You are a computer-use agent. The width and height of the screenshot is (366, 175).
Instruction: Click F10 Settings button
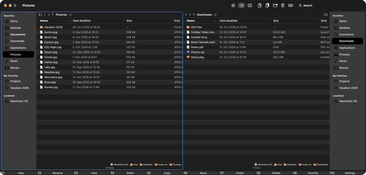(x=347, y=173)
